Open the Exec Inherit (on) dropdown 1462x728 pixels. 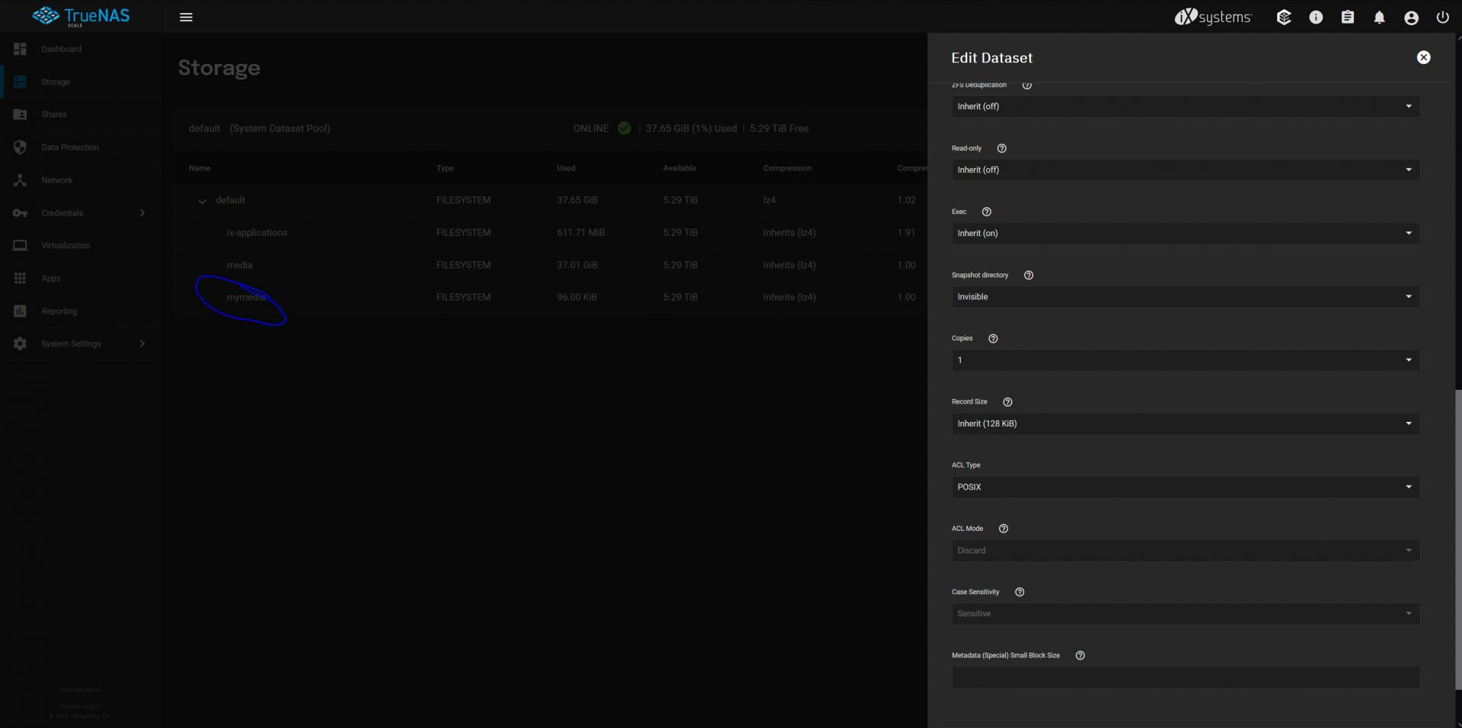pyautogui.click(x=1185, y=233)
